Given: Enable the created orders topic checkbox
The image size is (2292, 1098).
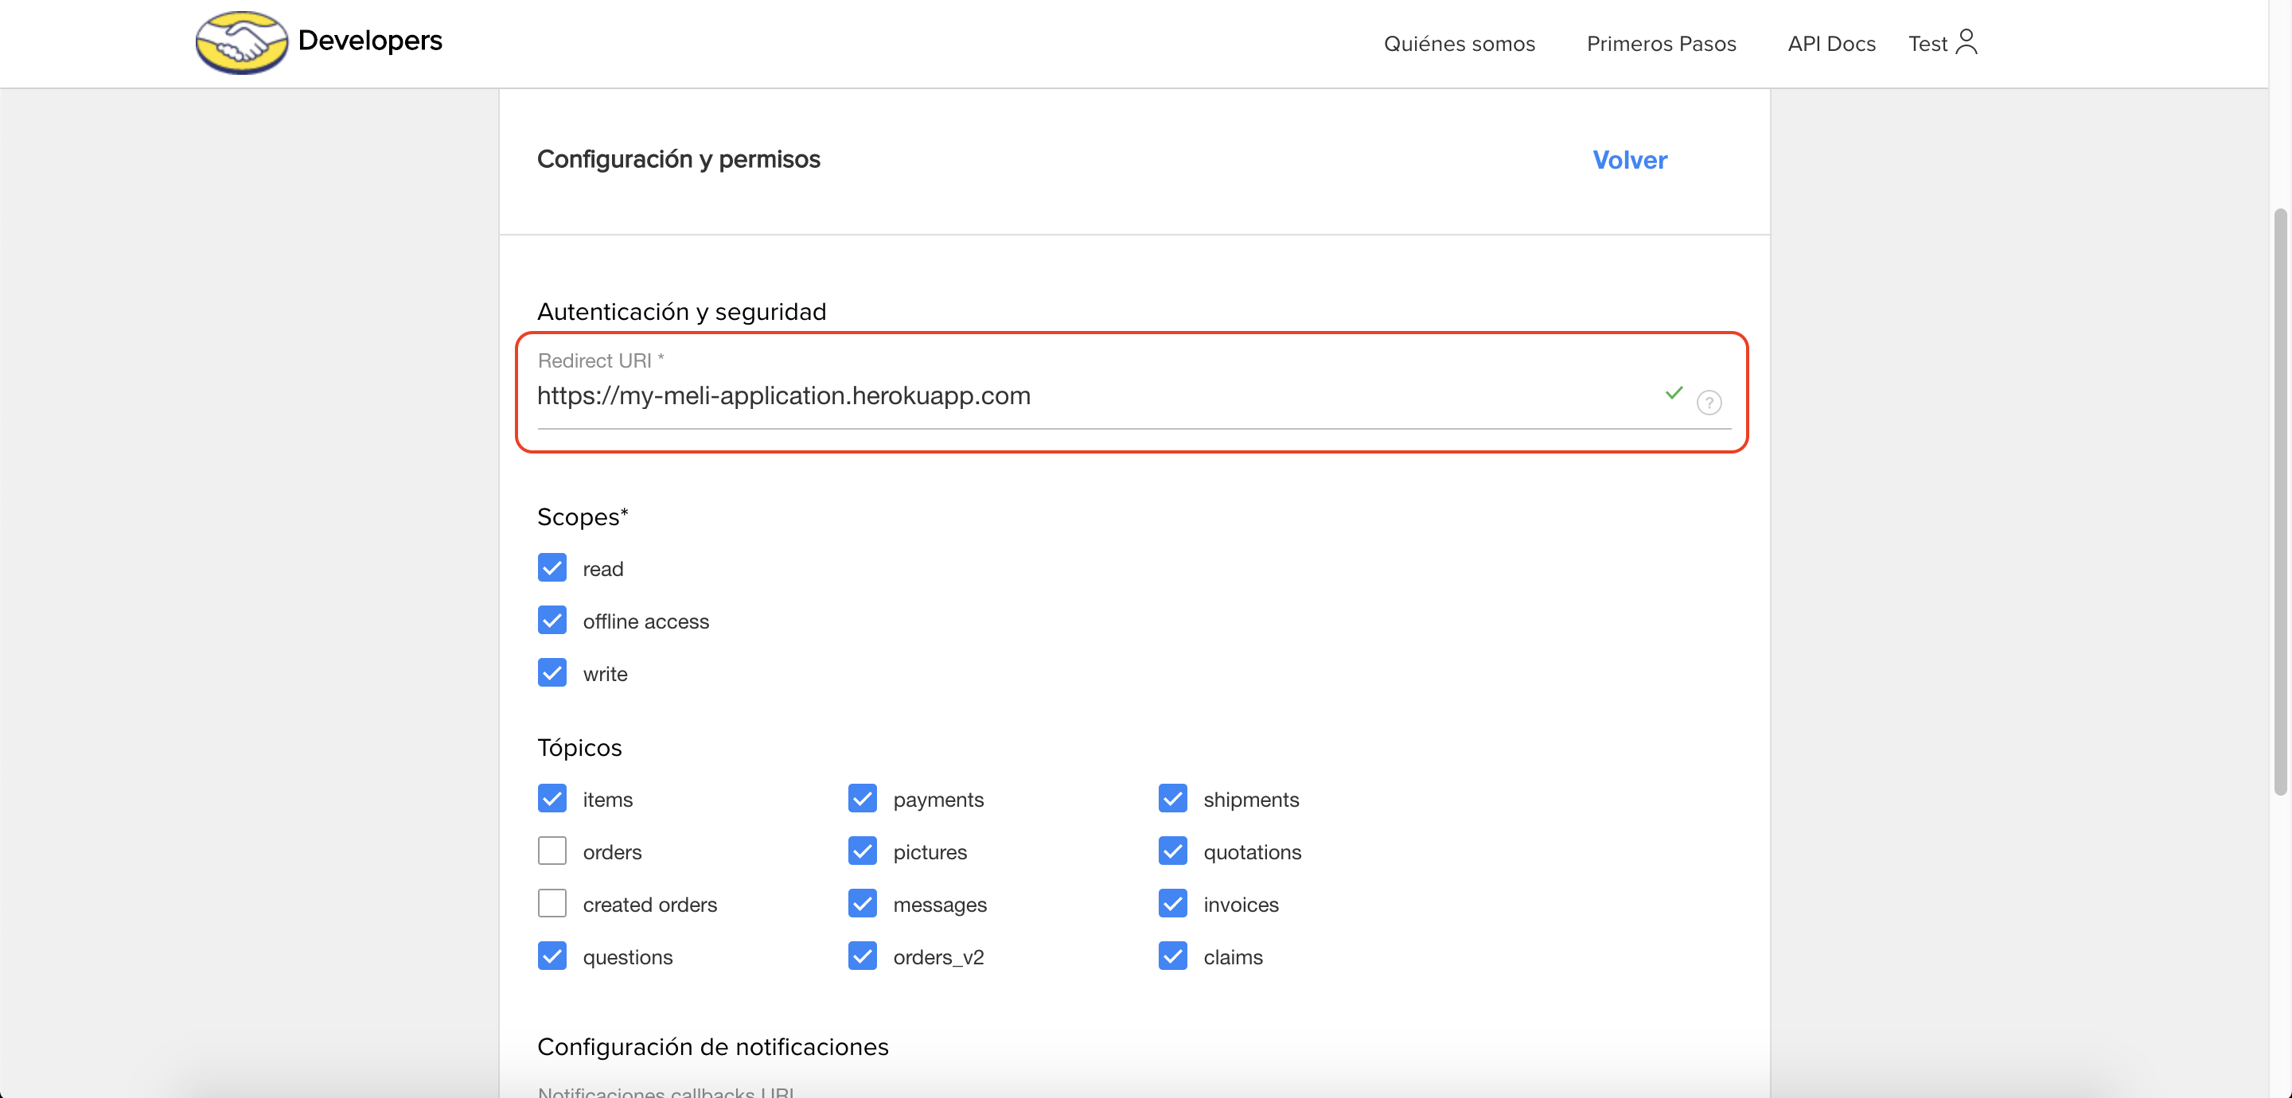Looking at the screenshot, I should pyautogui.click(x=552, y=903).
